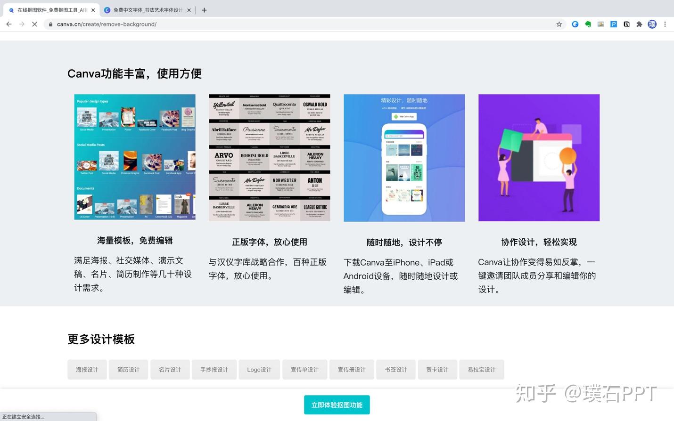Open 宣传册设计 template tag
The width and height of the screenshot is (674, 421).
[x=352, y=370]
